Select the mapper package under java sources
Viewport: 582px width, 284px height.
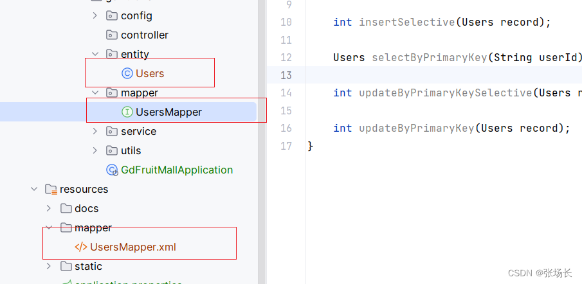coord(140,93)
